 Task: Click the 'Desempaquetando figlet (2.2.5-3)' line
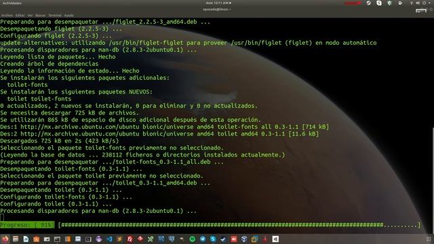click(x=61, y=28)
